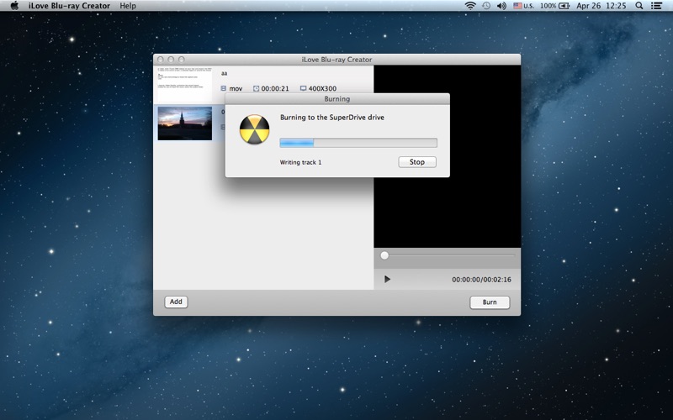673x420 pixels.
Task: Minimize the iLove Blu-ray Creator window
Action: click(x=171, y=60)
